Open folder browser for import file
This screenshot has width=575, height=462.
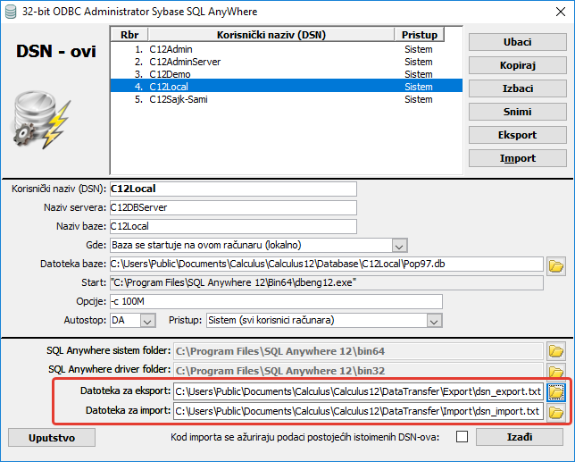coord(557,412)
